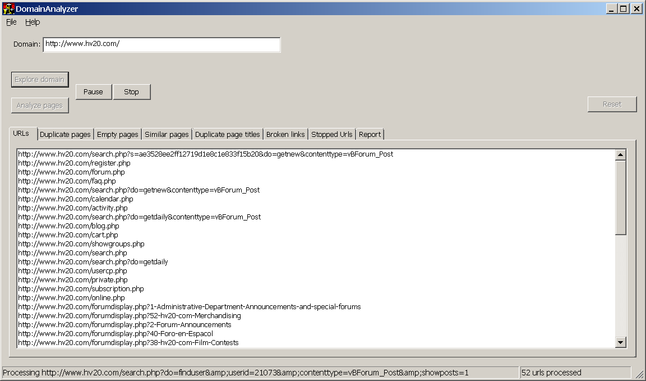Show the Broken links tab

285,135
